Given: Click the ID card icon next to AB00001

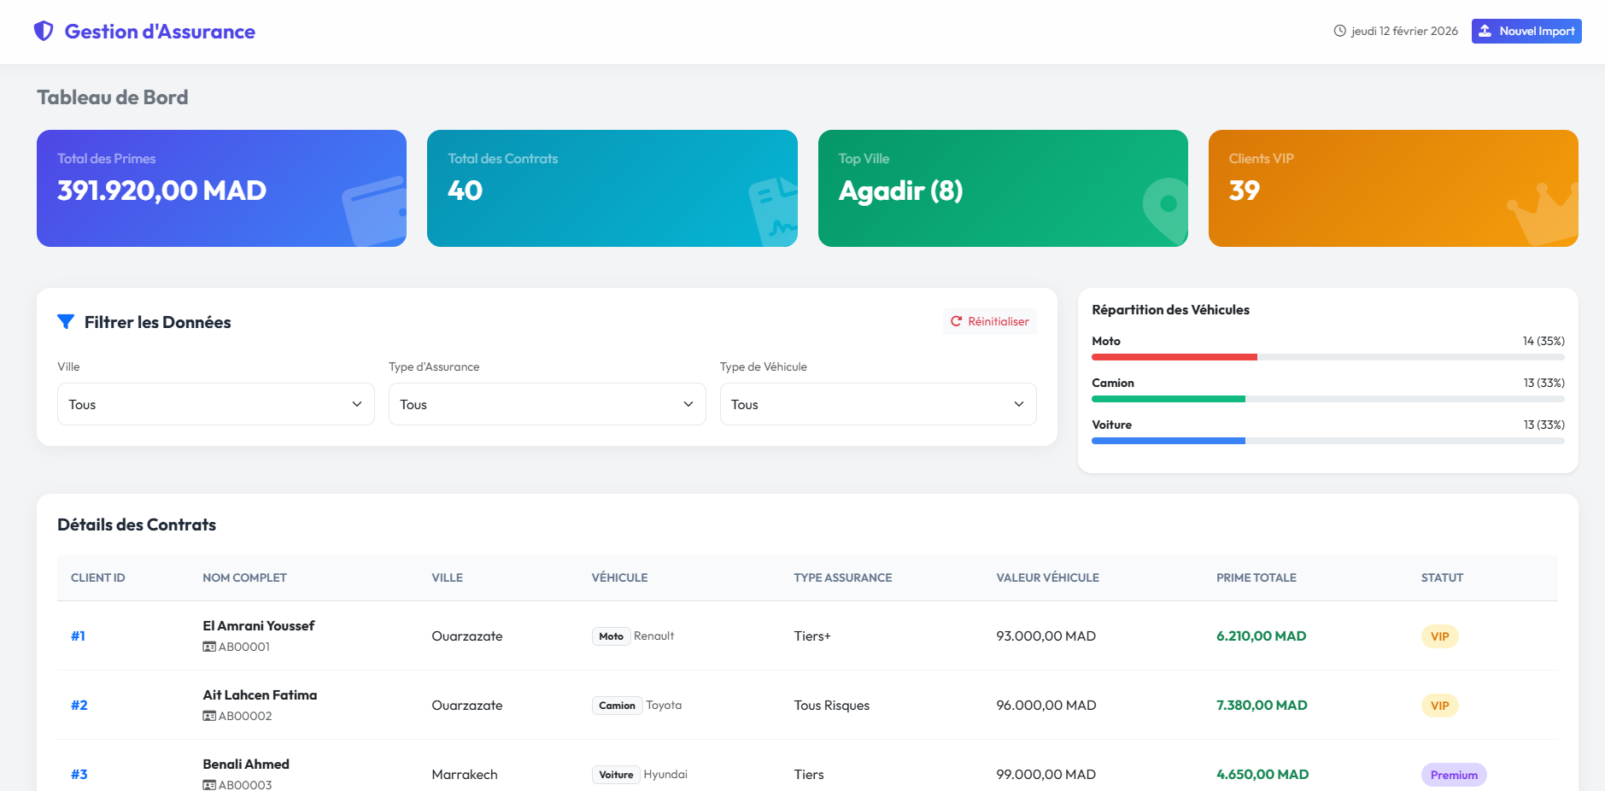Looking at the screenshot, I should [x=209, y=647].
